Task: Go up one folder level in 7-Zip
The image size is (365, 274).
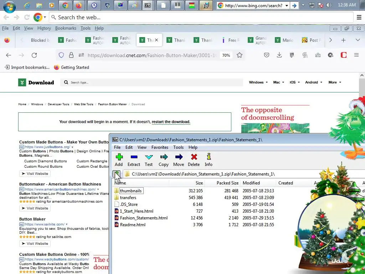Action: pyautogui.click(x=117, y=174)
